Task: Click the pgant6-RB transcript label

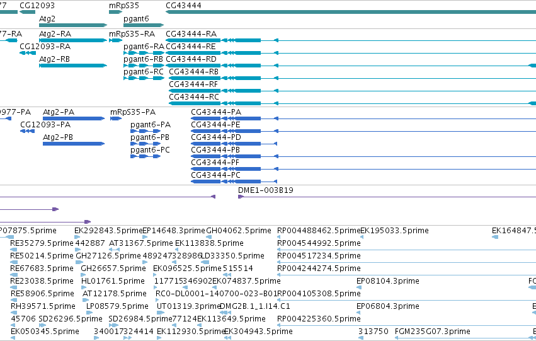Action: [143, 59]
